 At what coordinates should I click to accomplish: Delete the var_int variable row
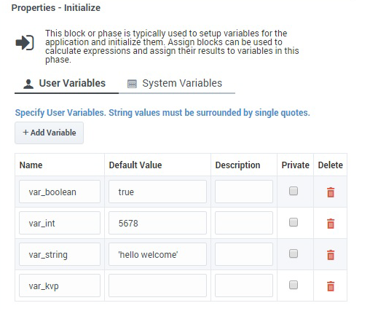coord(331,224)
